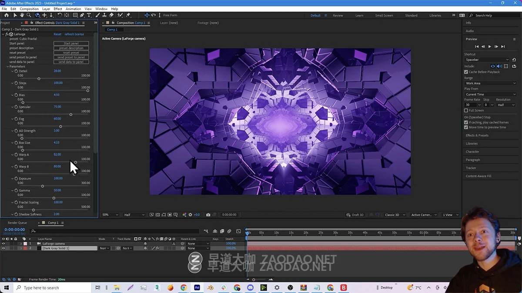Take a snapshot of the composition view
522x293 pixels.
click(208, 214)
